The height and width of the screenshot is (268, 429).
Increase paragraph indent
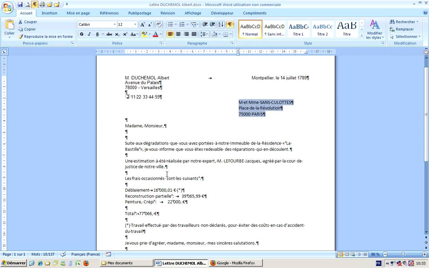(213, 25)
